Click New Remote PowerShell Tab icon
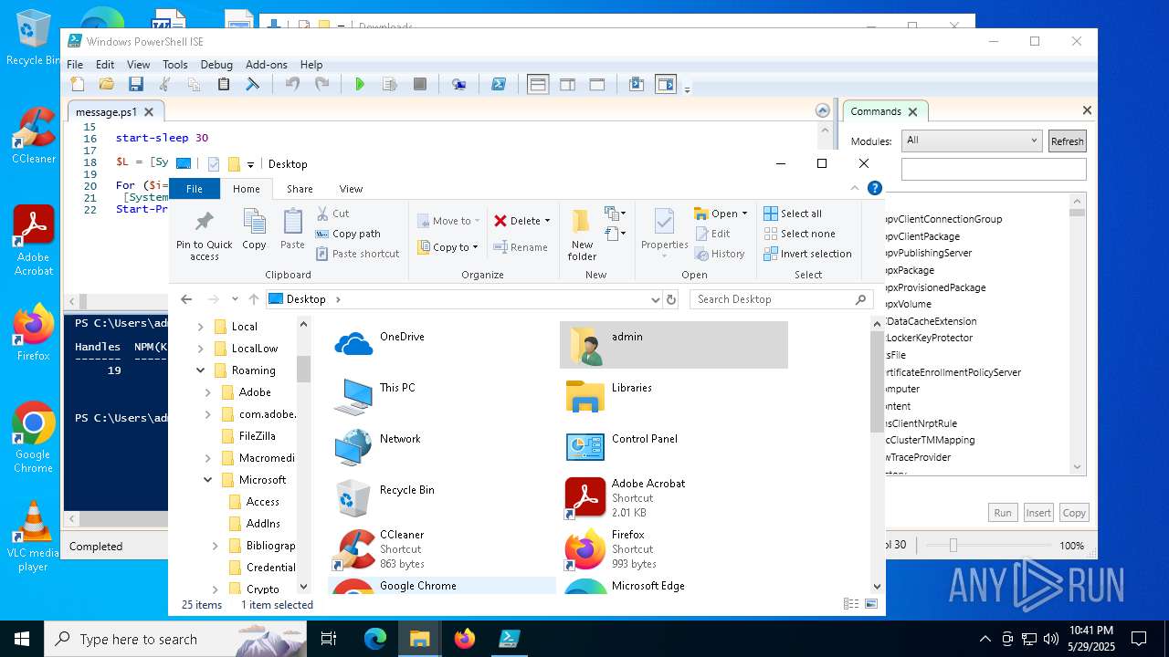 (x=459, y=84)
